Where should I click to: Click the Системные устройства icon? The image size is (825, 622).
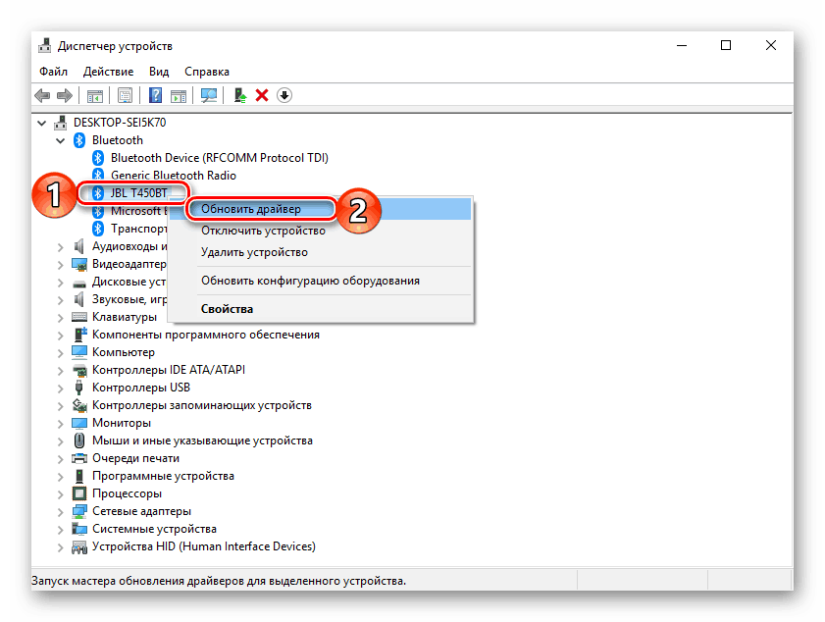79,529
